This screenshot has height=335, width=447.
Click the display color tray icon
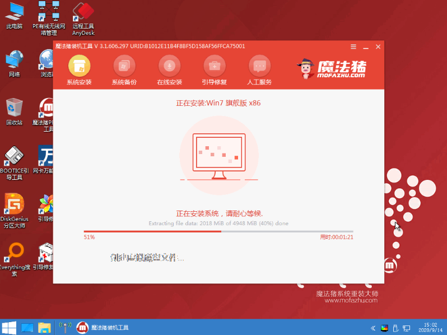coord(384,328)
